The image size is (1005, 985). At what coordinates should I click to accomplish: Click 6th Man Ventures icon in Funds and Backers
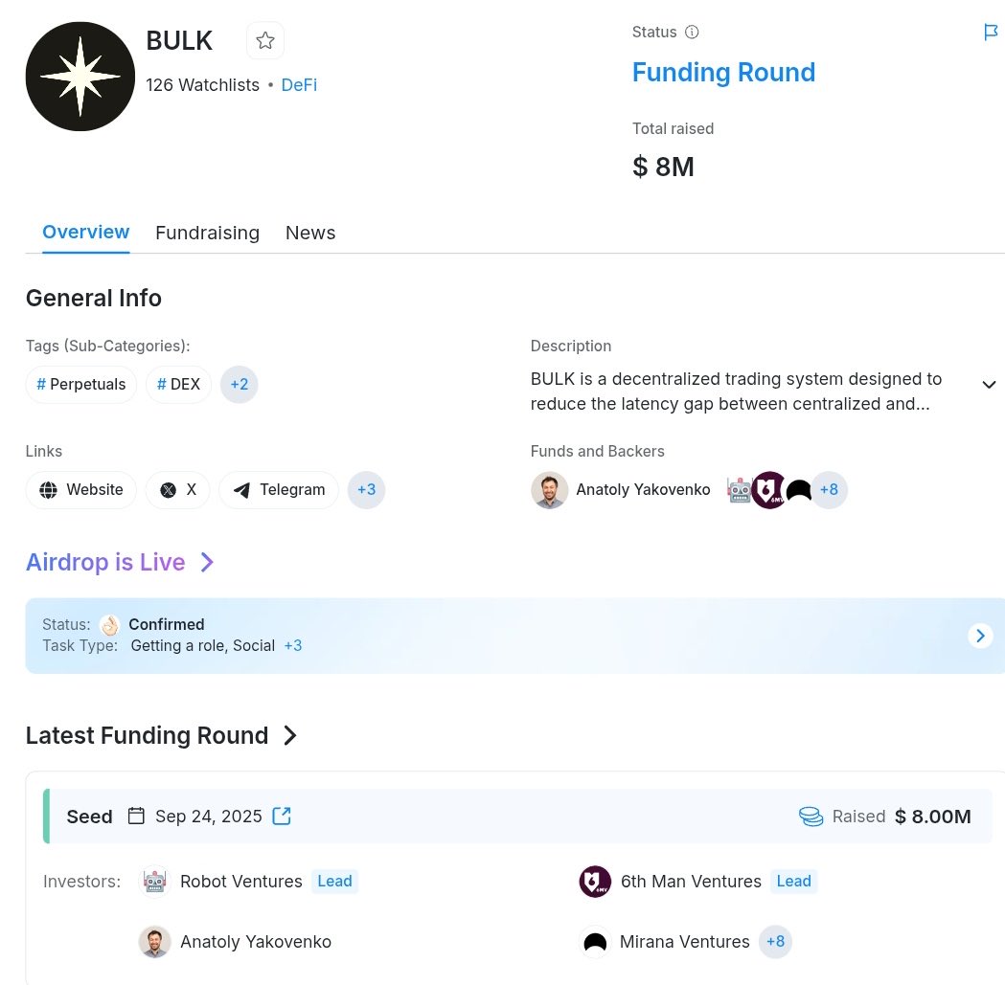(769, 490)
